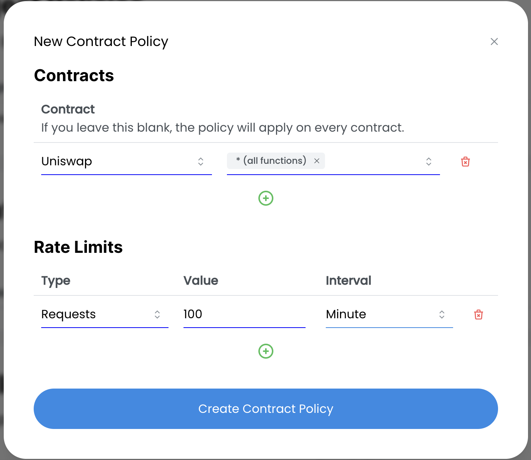Click Create Contract Policy button
This screenshot has height=460, width=531.
pos(265,409)
